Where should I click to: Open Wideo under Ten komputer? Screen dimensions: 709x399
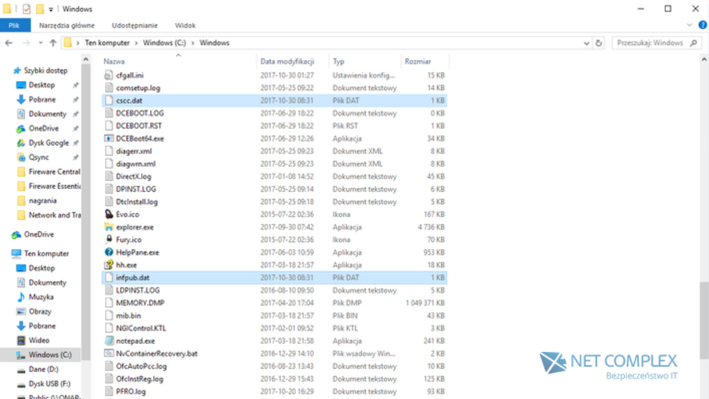[x=39, y=340]
